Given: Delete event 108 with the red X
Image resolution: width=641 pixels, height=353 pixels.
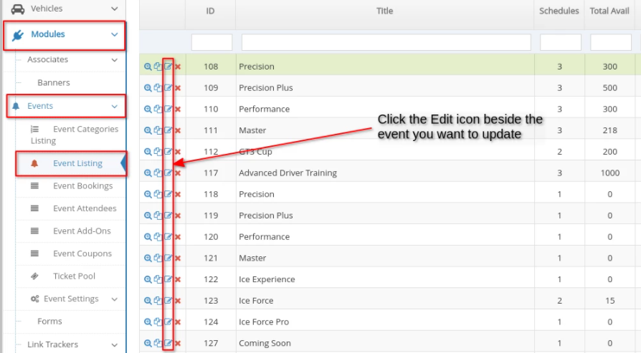Looking at the screenshot, I should pyautogui.click(x=178, y=67).
